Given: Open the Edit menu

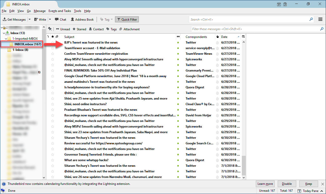Looking at the screenshot, I should coord(12,11).
